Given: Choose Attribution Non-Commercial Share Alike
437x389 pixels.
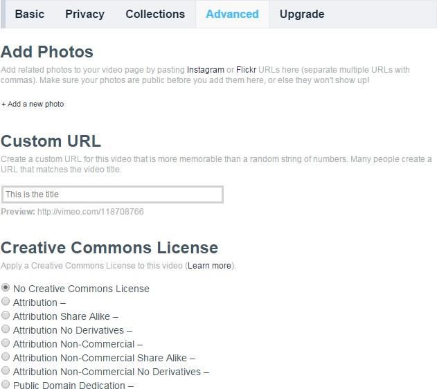Looking at the screenshot, I should pos(6,356).
